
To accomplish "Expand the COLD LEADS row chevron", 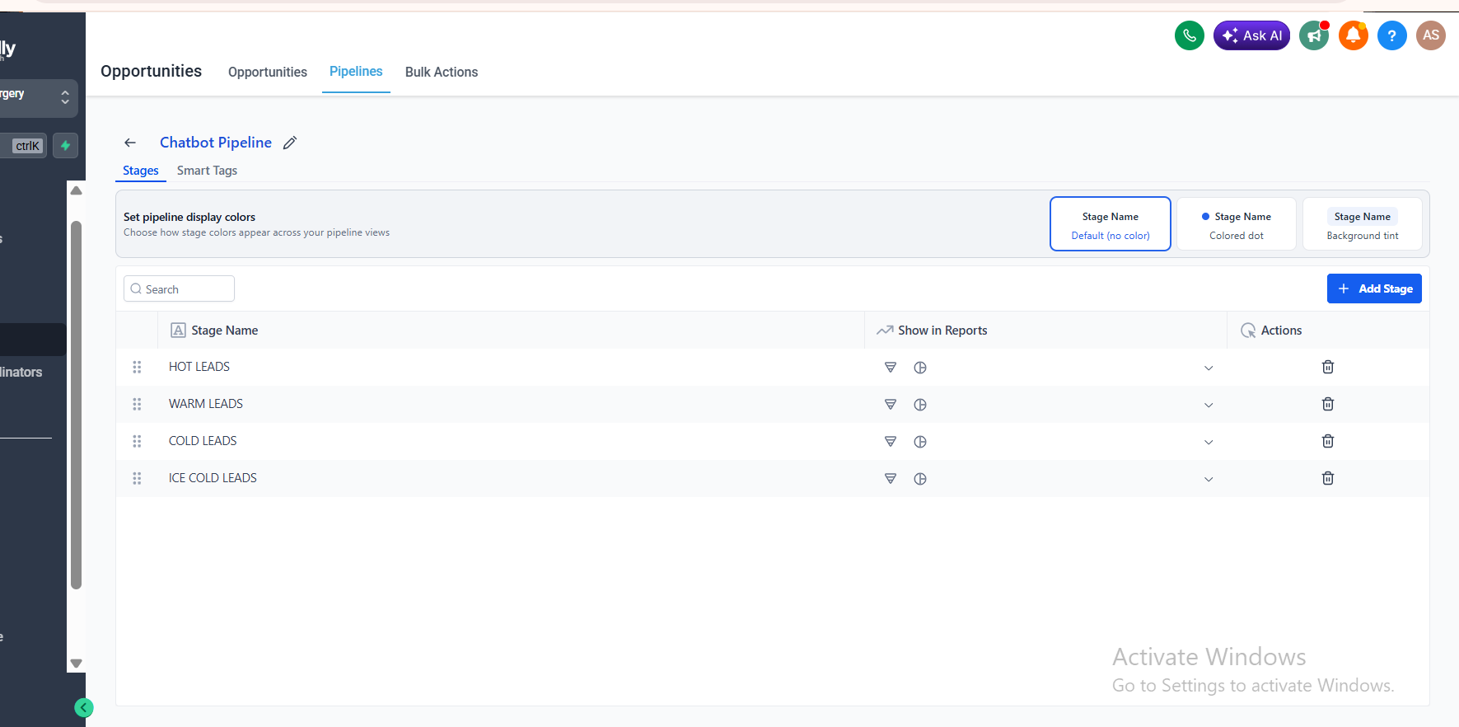I will click(x=1209, y=442).
